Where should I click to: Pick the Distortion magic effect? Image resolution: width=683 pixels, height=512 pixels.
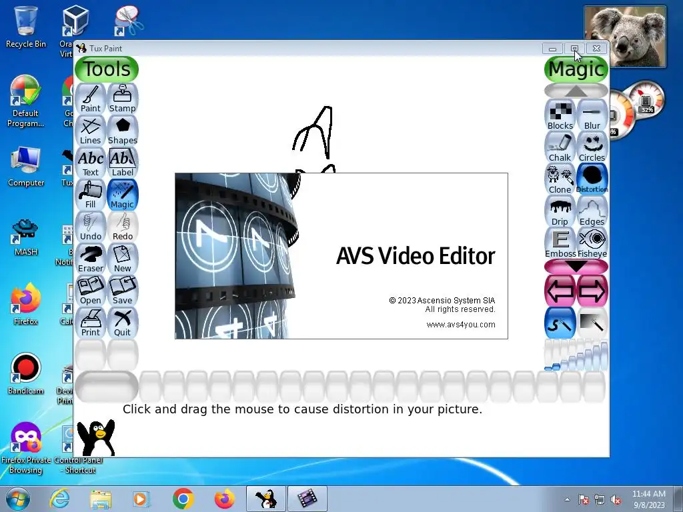(x=592, y=179)
